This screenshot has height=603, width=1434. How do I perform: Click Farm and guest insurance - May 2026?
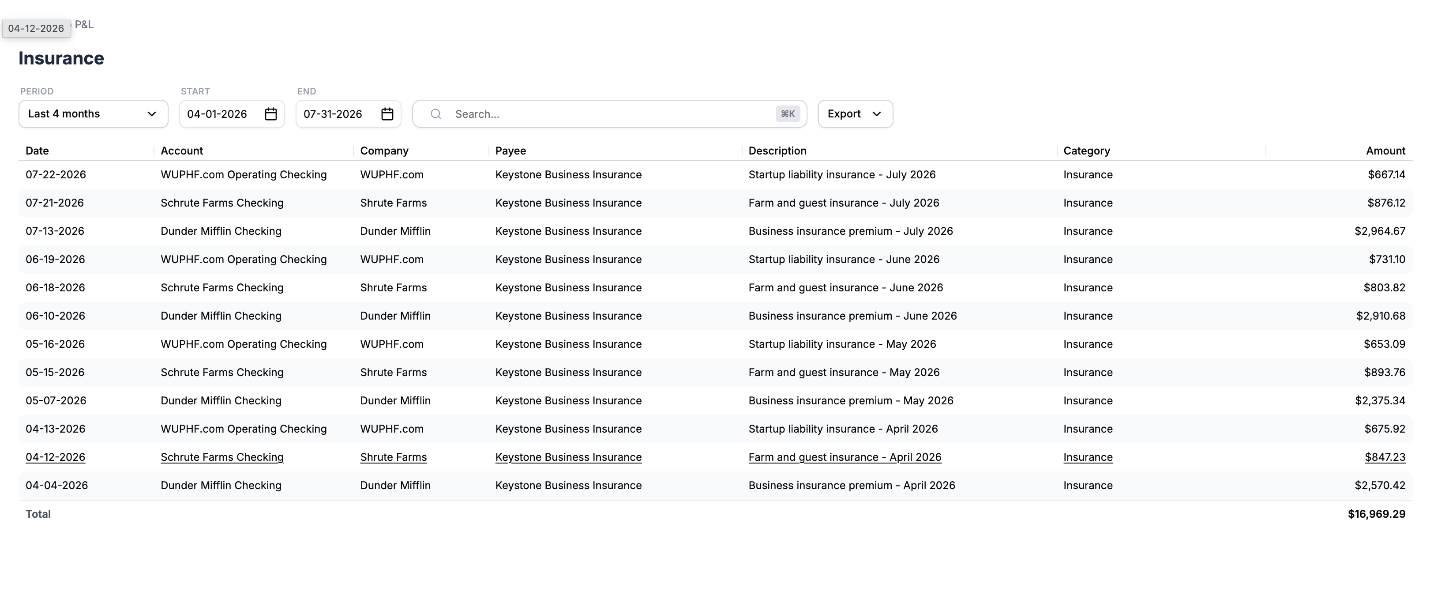(x=844, y=373)
